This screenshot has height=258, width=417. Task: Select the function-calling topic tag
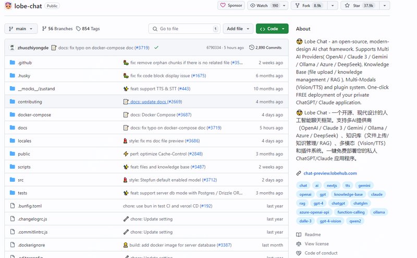pos(351,212)
